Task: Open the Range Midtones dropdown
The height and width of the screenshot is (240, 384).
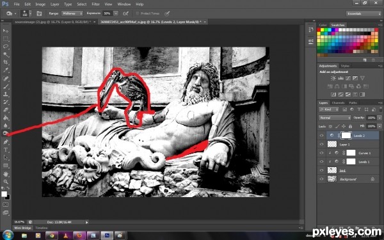Action: (x=72, y=13)
